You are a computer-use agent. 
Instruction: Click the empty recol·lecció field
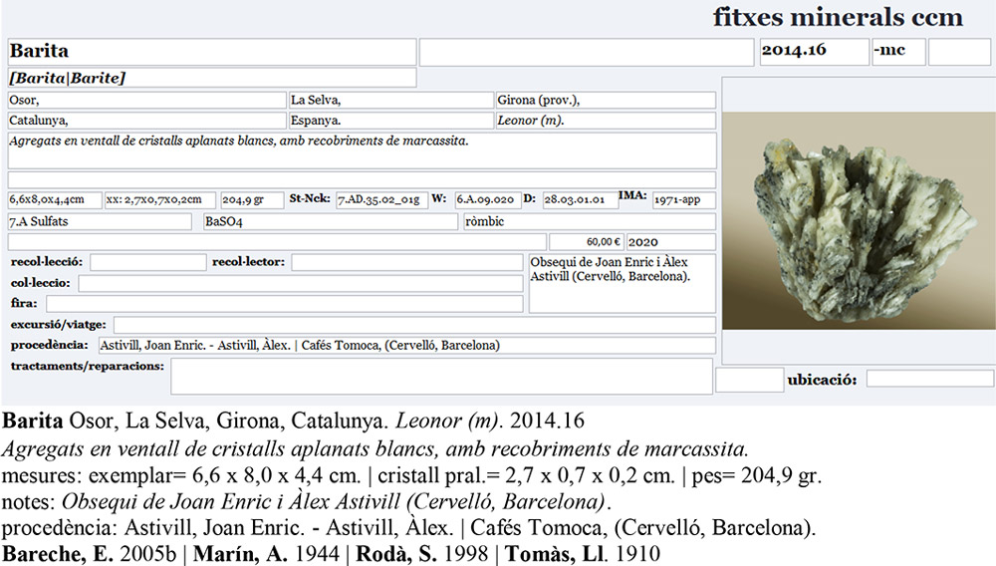[148, 262]
